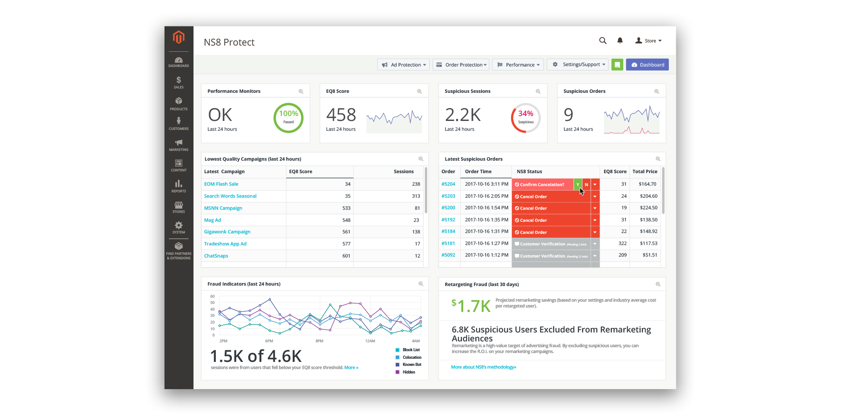Expand status dropdown for order #5204
This screenshot has width=856, height=415.
(x=595, y=184)
